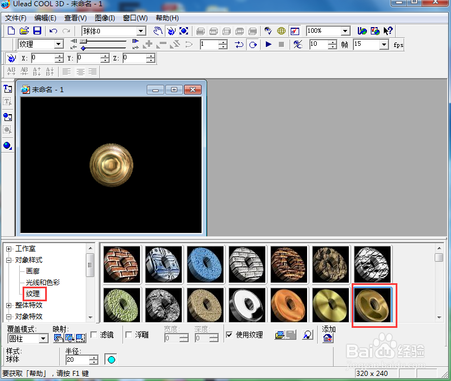Click the Add to EasyPalette icon
The width and height of the screenshot is (451, 381).
tap(327, 338)
